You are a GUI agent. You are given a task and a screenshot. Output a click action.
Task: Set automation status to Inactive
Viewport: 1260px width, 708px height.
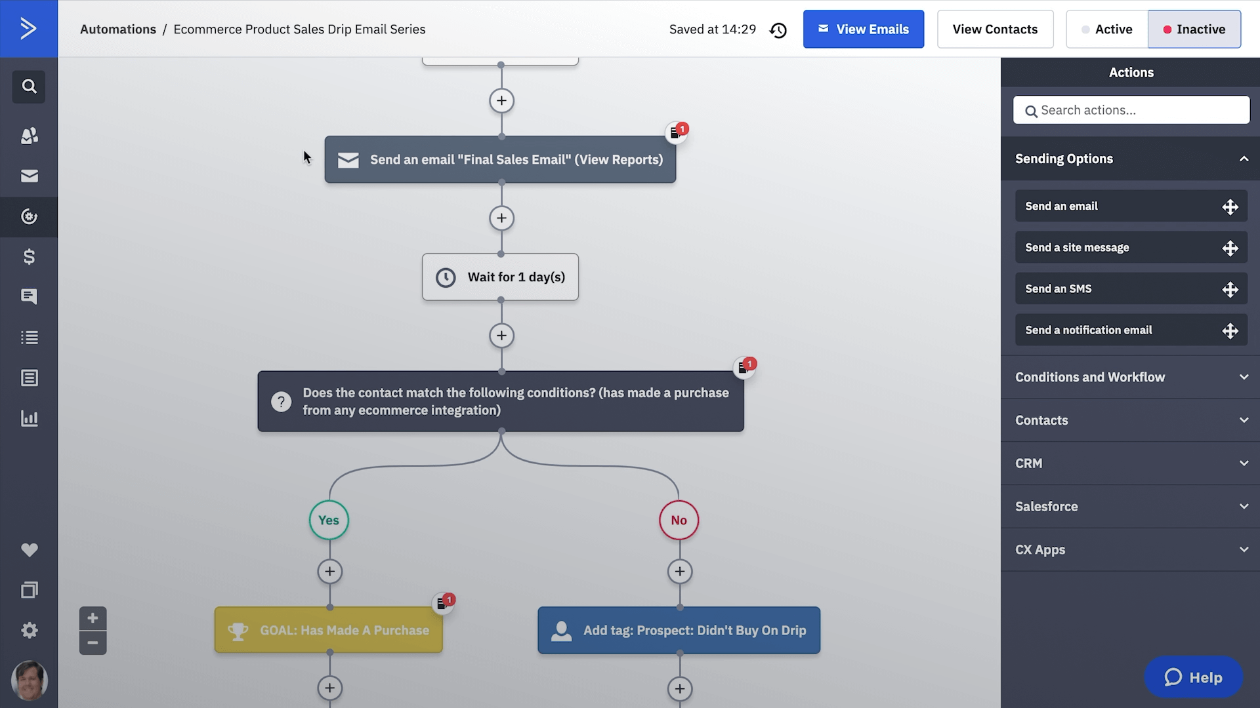point(1194,29)
